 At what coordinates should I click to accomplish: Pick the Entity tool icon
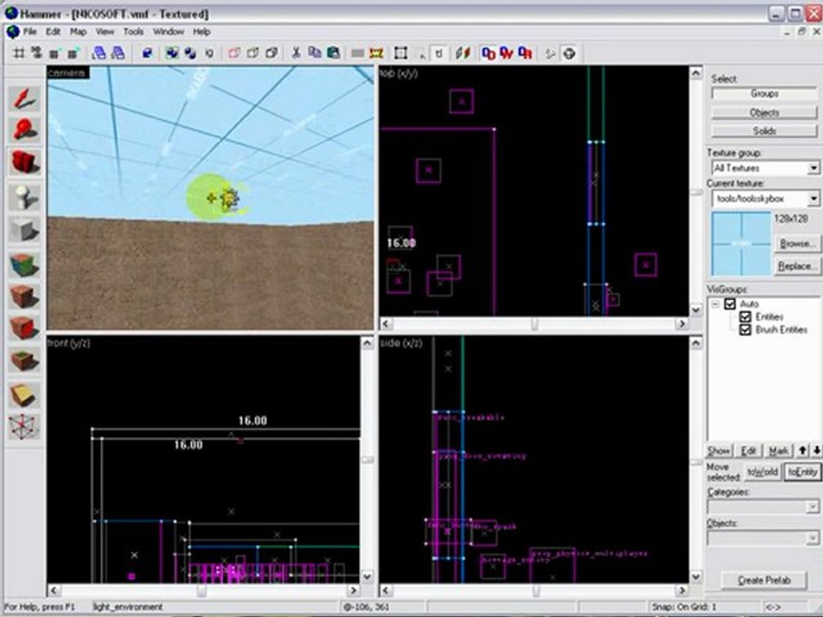25,196
